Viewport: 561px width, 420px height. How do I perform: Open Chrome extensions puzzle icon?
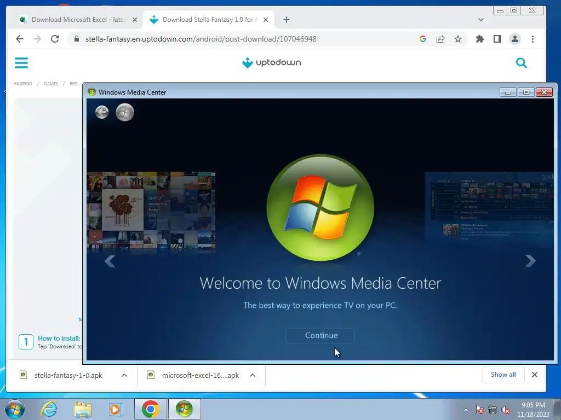pyautogui.click(x=480, y=39)
